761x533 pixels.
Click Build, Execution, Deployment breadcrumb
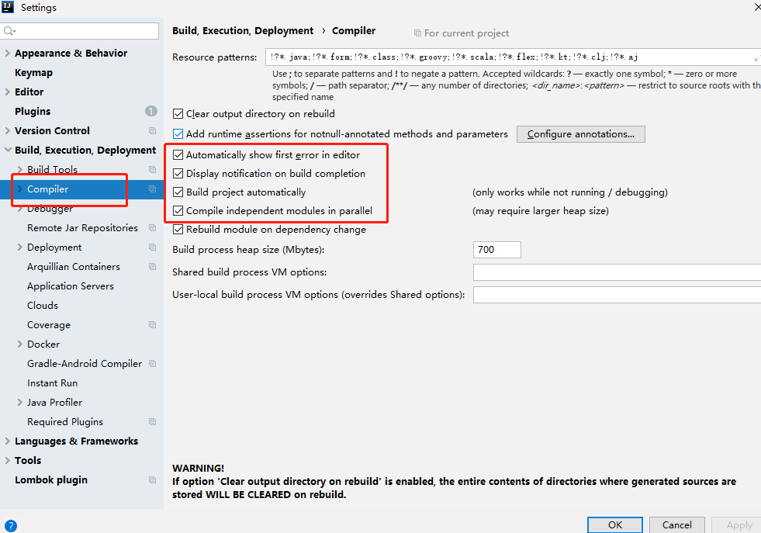[x=243, y=30]
